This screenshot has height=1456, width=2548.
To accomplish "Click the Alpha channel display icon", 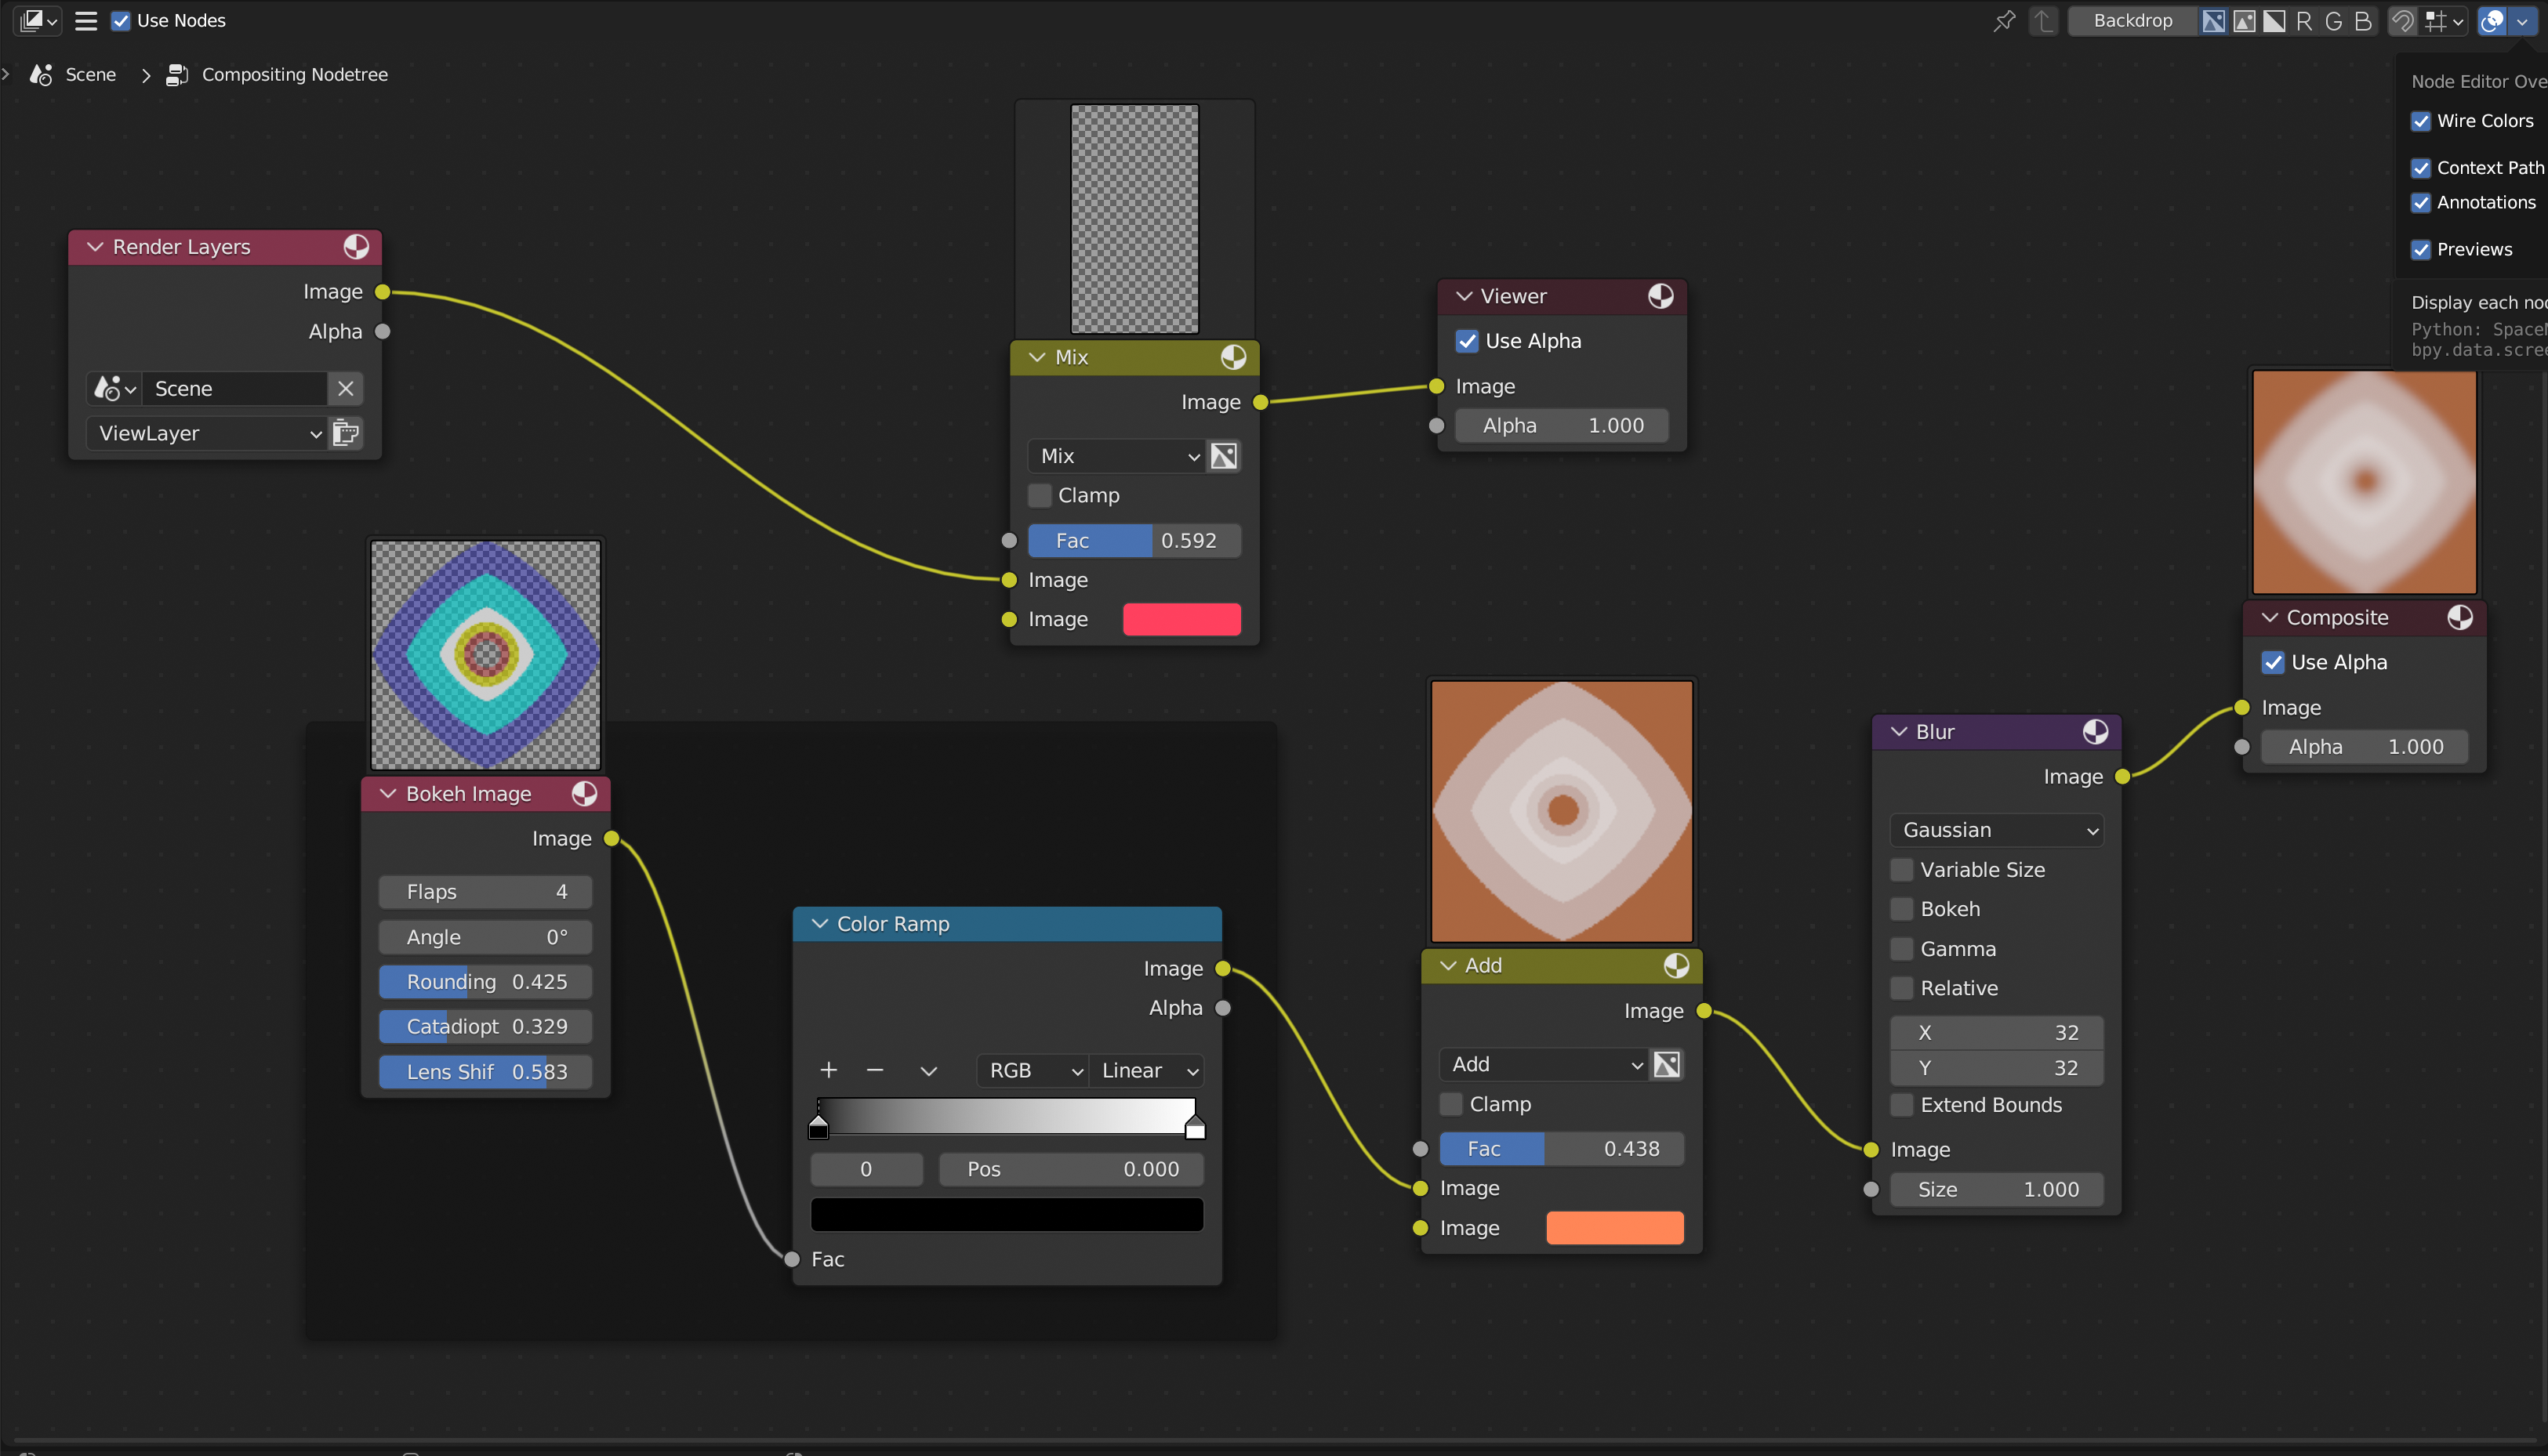I will (2274, 21).
